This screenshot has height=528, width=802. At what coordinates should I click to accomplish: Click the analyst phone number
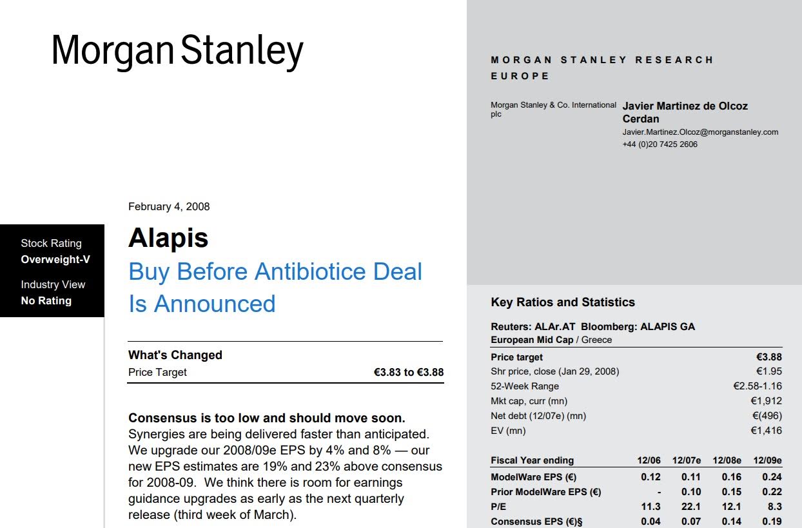coord(660,144)
